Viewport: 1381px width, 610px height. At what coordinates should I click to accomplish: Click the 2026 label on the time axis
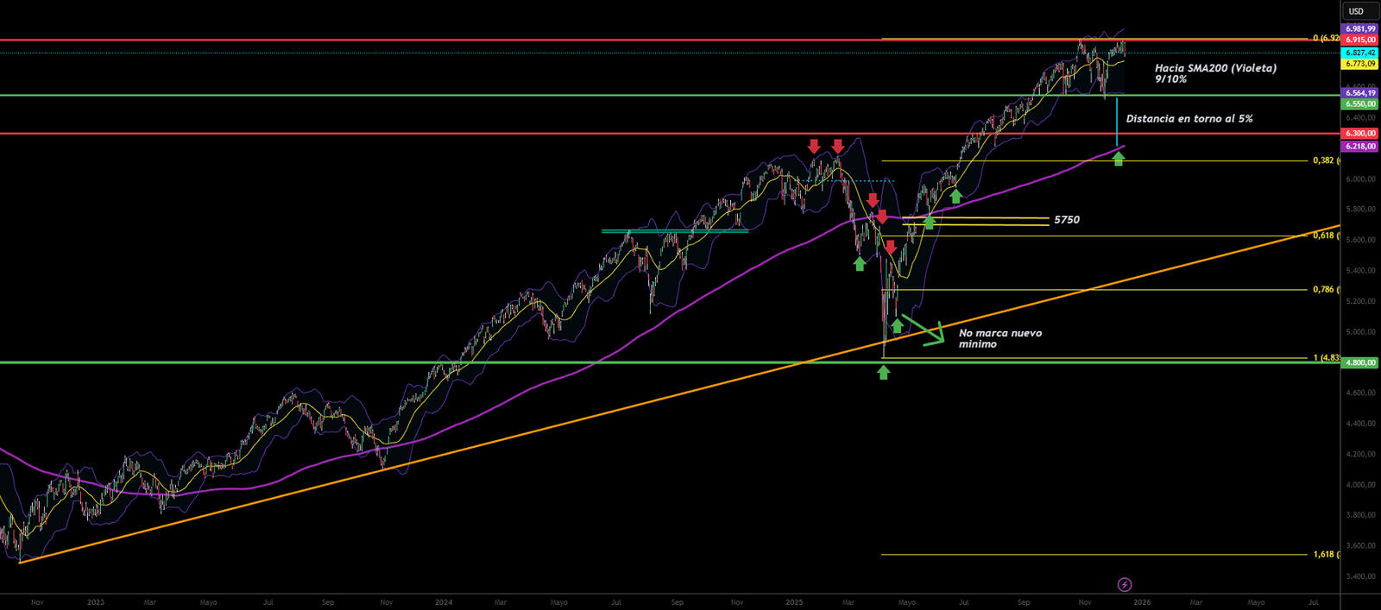click(x=1142, y=602)
